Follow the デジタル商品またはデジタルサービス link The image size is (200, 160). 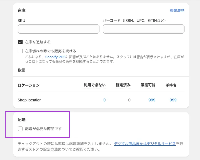[x=145, y=144]
